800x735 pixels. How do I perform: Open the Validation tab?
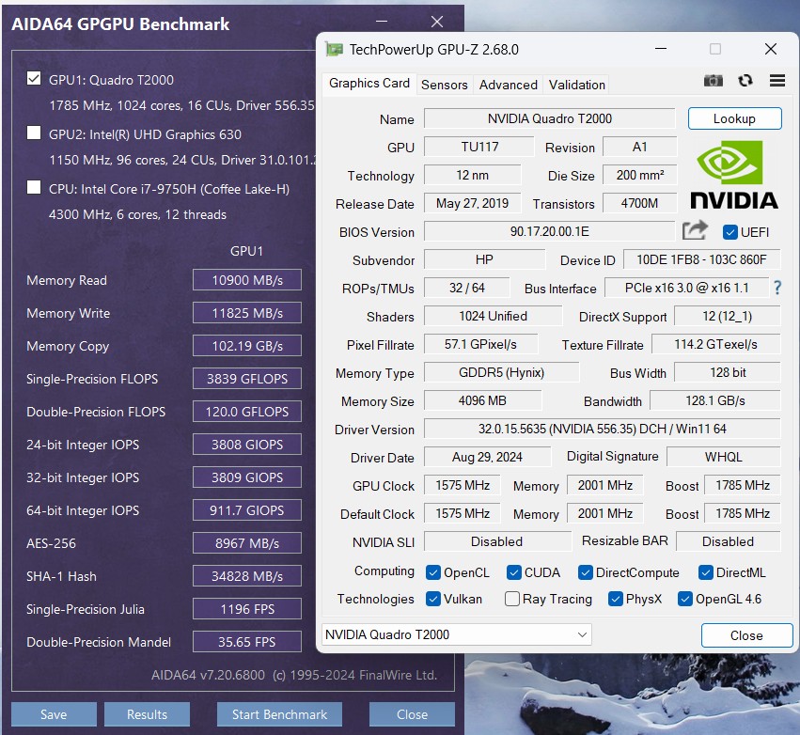pyautogui.click(x=577, y=85)
